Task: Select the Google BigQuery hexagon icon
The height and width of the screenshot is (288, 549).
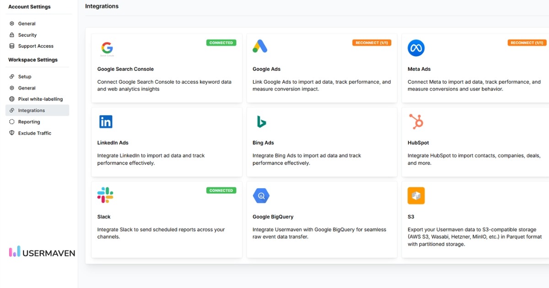Action: 261,195
